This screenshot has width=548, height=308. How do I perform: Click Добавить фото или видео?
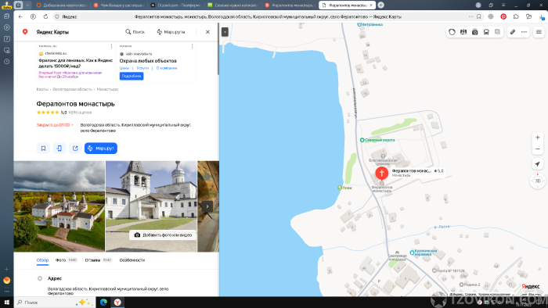coord(163,235)
